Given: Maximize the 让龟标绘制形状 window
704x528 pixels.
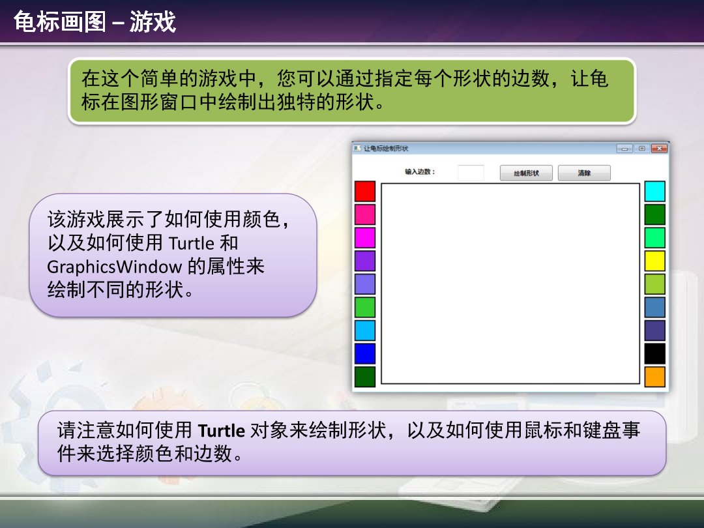Looking at the screenshot, I should tap(642, 149).
